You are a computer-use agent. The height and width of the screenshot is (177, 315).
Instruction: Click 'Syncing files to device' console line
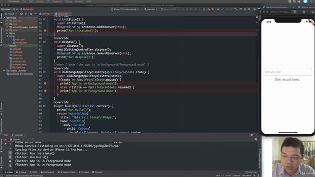point(51,149)
